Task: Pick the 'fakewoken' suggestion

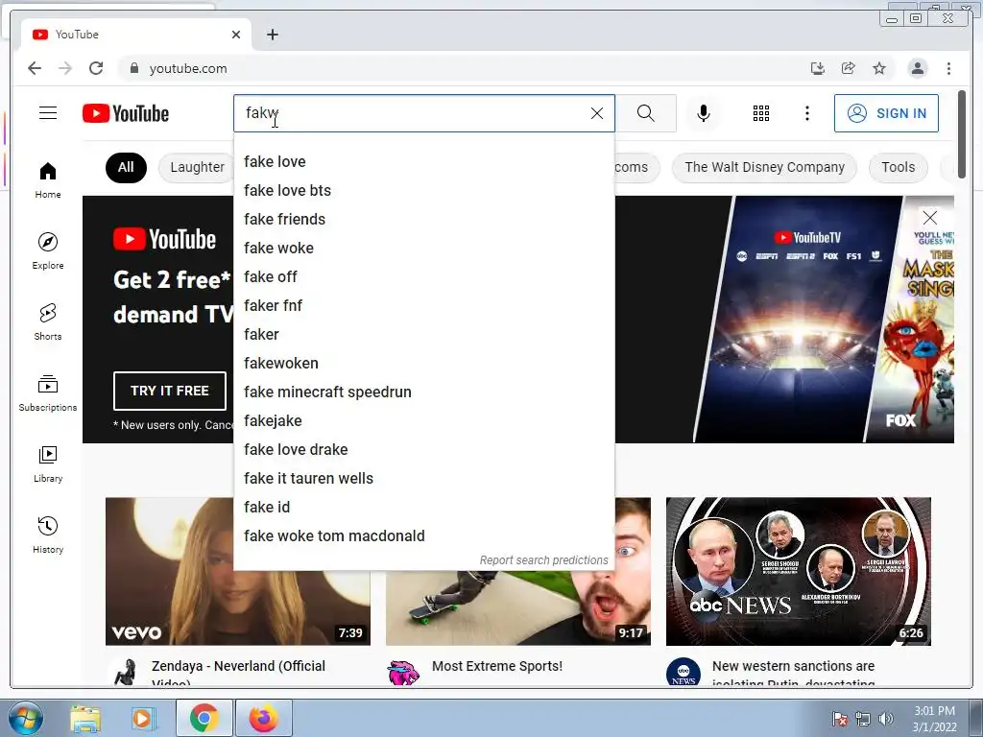Action: pyautogui.click(x=423, y=364)
